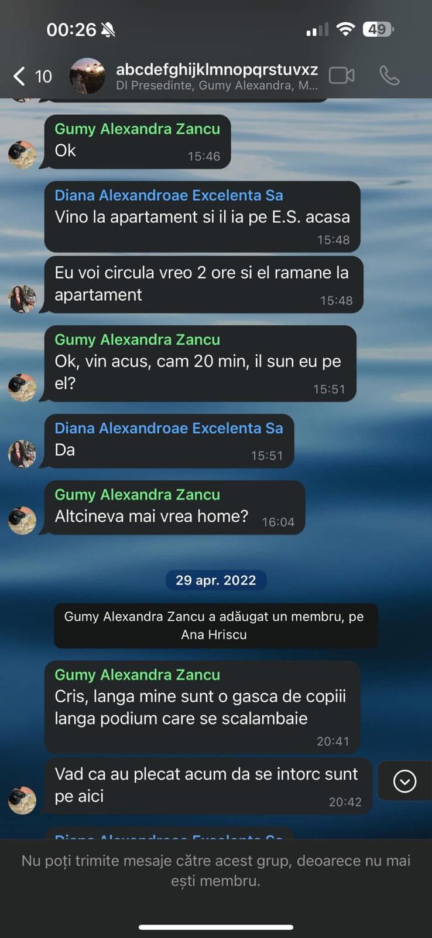Tap the members subtitle Dl Presedinte, Gumy Alexandra
This screenshot has width=432, height=938.
pos(217,86)
